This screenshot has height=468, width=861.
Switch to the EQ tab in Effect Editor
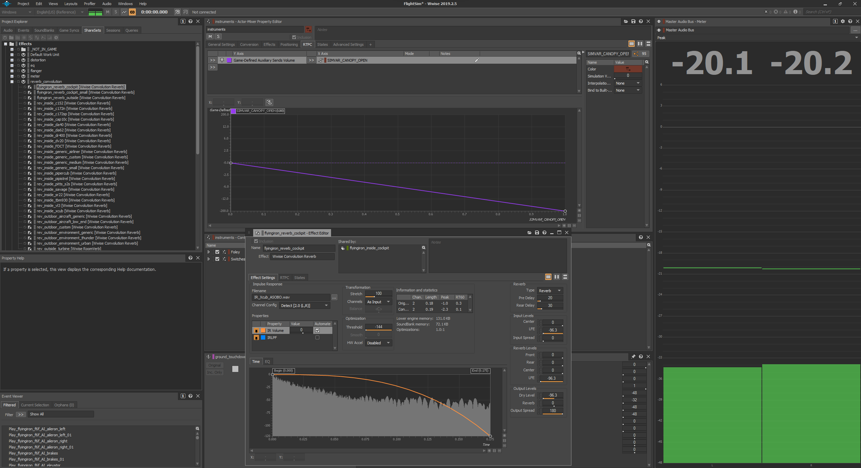pyautogui.click(x=267, y=362)
